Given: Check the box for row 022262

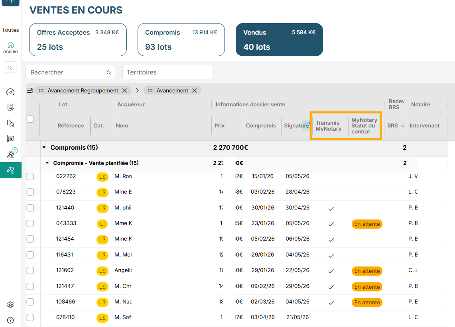Looking at the screenshot, I should click(x=30, y=176).
